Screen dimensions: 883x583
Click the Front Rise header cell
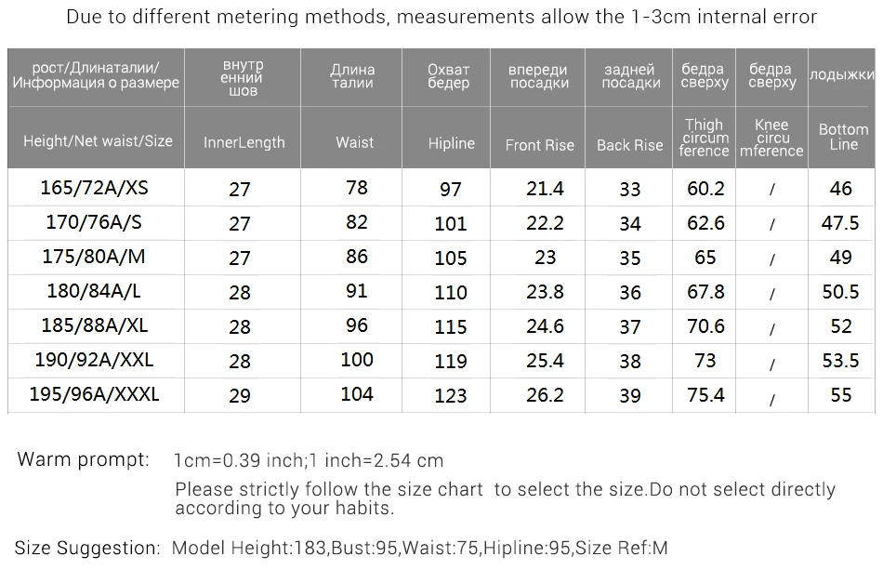coord(539,145)
